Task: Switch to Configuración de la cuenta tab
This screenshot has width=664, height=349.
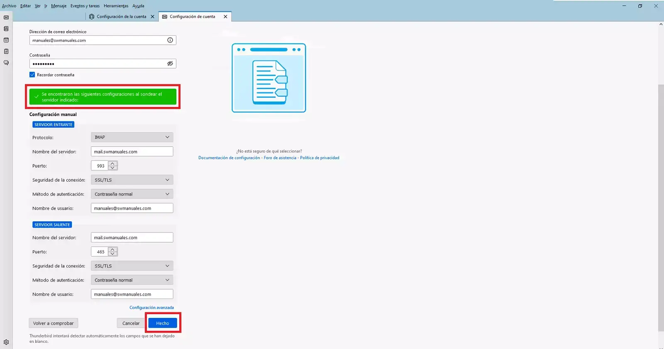Action: click(122, 17)
